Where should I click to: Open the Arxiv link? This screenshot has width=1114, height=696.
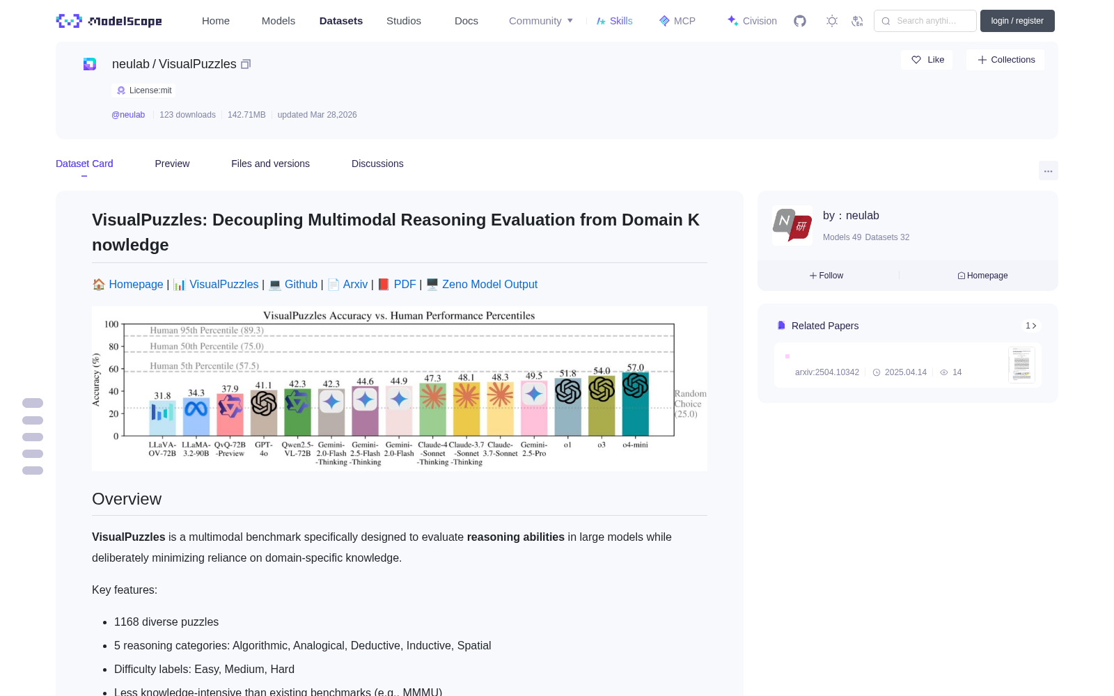[x=355, y=284]
